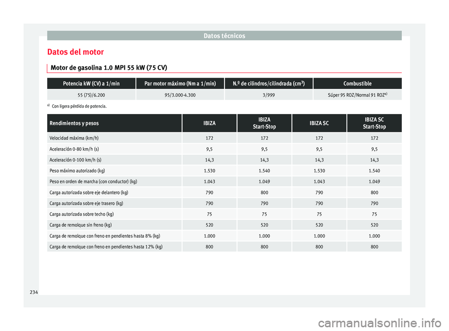Click the 'Combustible' column header
This screenshot has width=449, height=331.
(357, 84)
